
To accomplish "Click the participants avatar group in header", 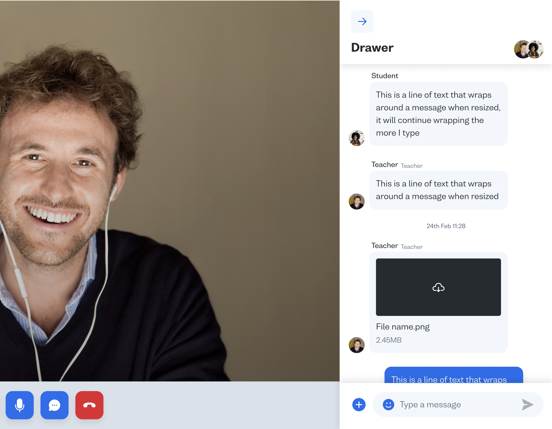I will pos(528,49).
